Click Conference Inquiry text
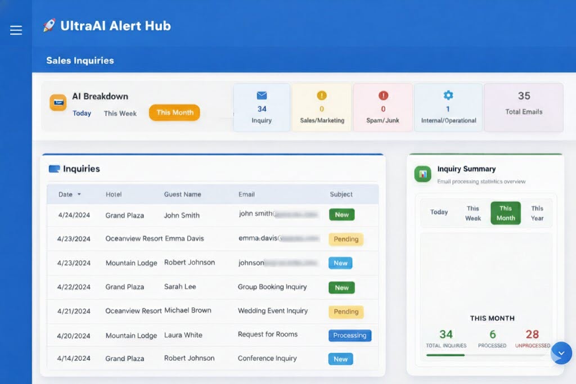The height and width of the screenshot is (384, 576). point(267,358)
